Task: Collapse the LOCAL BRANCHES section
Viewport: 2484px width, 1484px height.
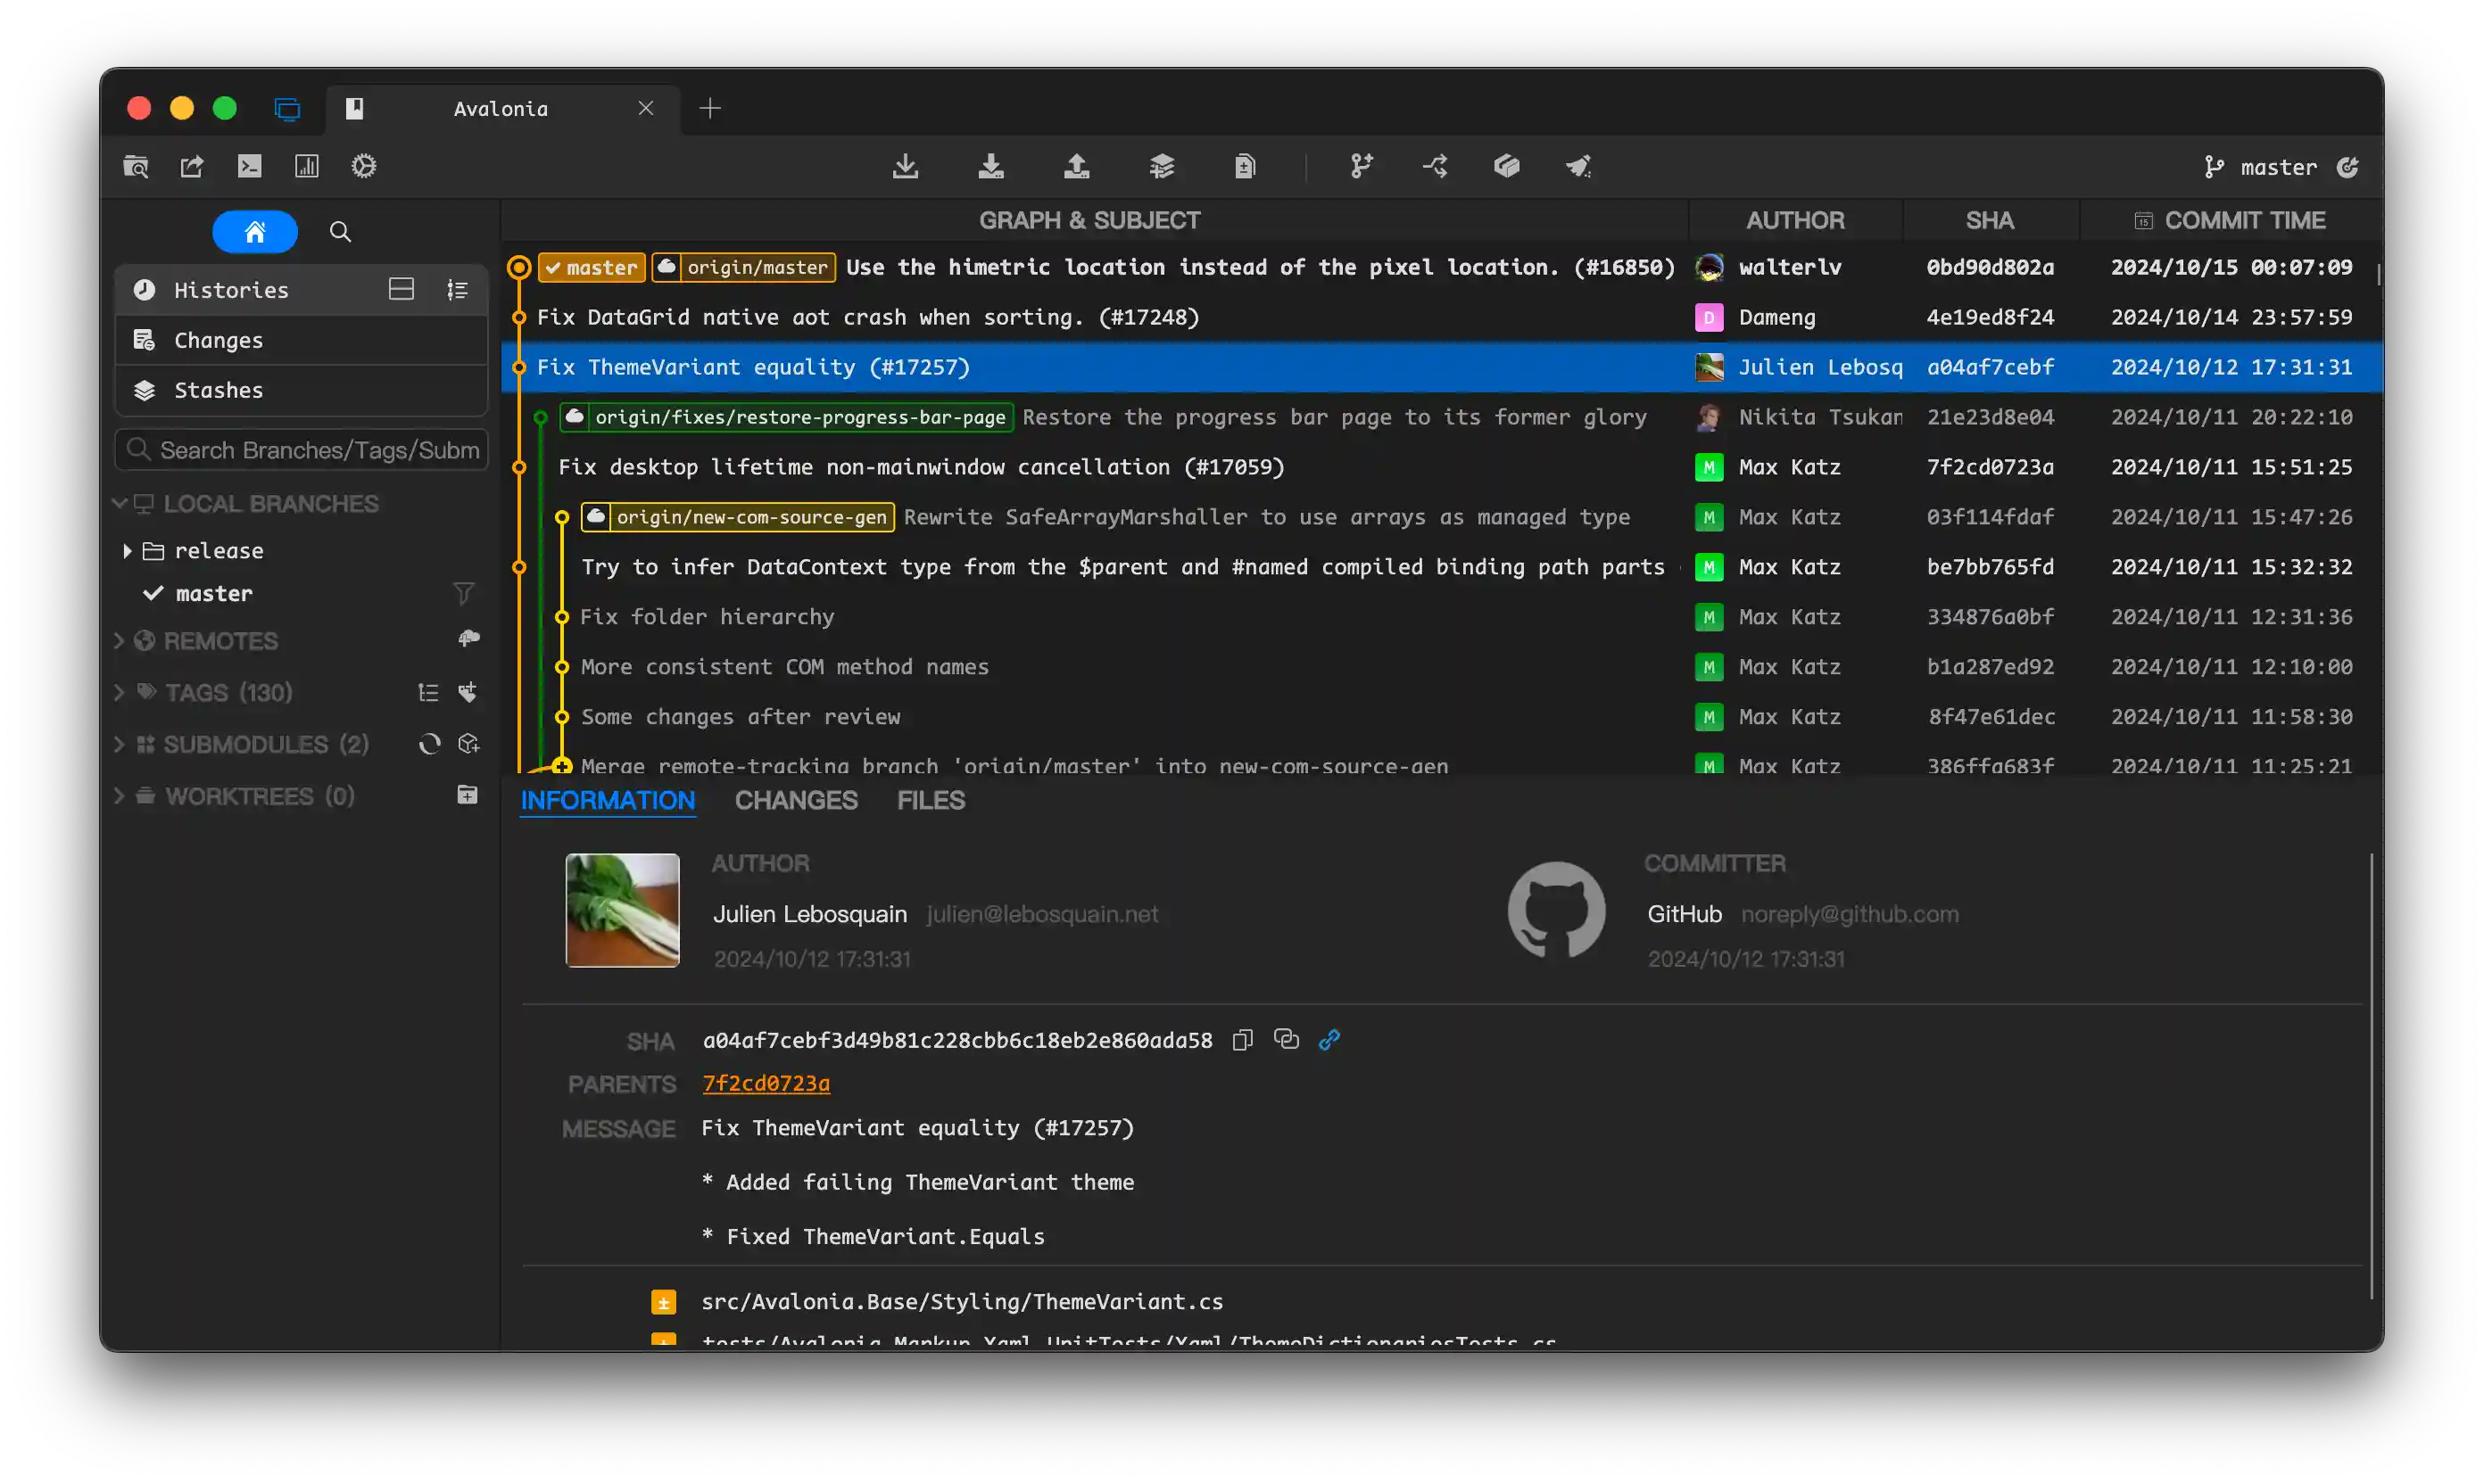Action: tap(120, 503)
